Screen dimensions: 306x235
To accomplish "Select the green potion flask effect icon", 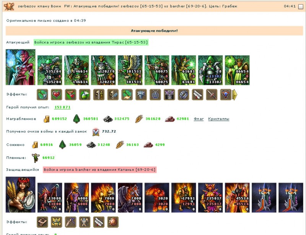I will click(85, 95).
